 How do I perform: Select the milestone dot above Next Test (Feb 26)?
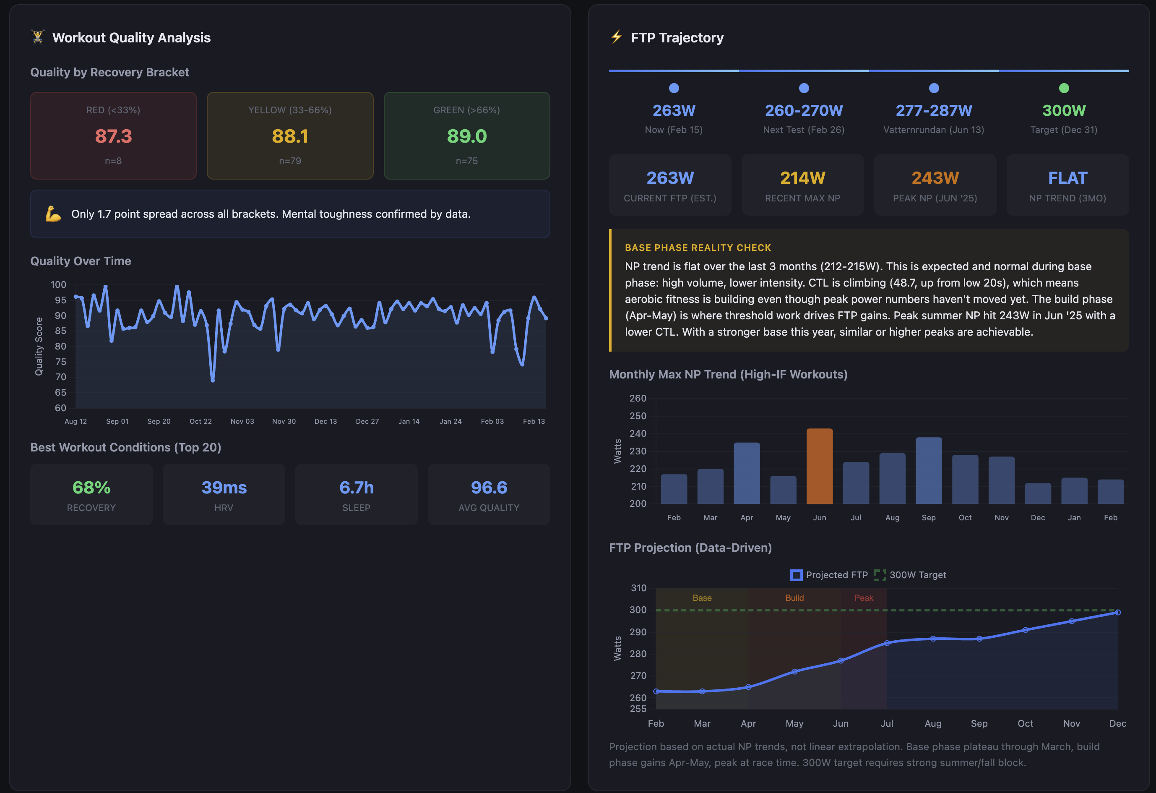coord(804,88)
